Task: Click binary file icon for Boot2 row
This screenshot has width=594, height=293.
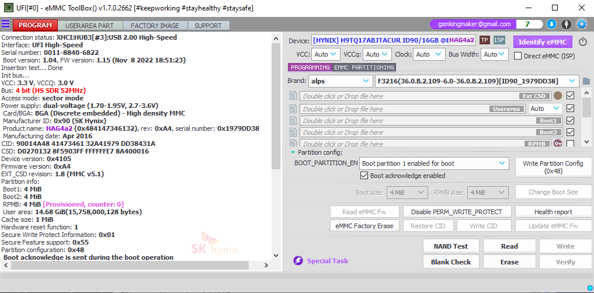Action: coord(293,132)
